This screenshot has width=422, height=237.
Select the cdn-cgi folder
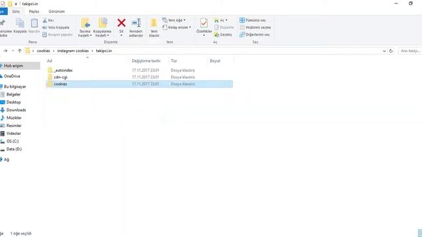coord(61,77)
